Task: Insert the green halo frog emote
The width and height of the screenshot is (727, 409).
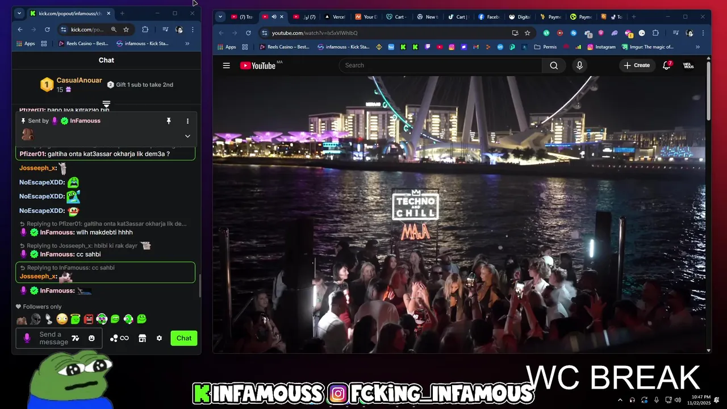Action: click(x=76, y=319)
